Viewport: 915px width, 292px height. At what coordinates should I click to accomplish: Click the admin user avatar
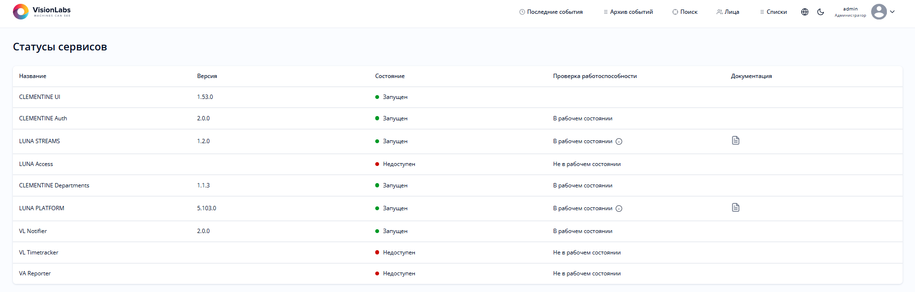[878, 12]
